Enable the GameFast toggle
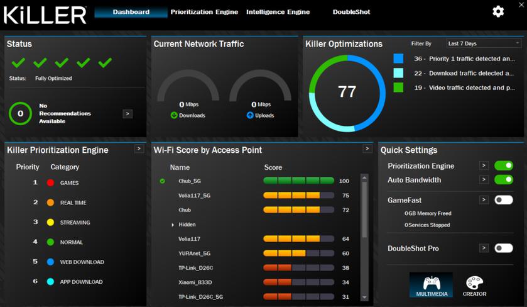Screen dimensions: 527x307 503,200
